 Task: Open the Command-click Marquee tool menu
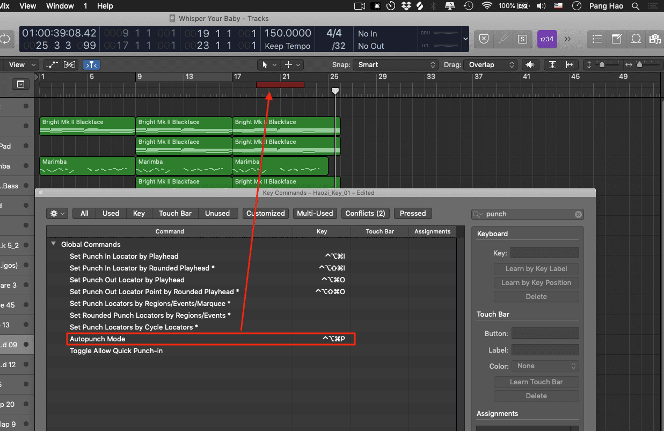pos(293,64)
